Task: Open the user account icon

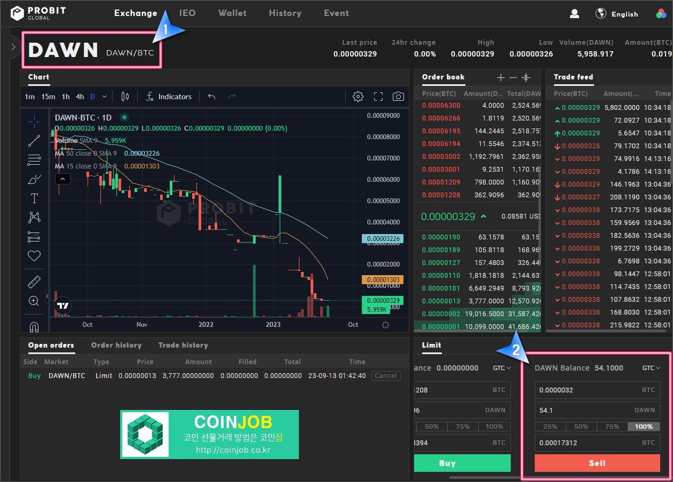Action: click(x=574, y=14)
